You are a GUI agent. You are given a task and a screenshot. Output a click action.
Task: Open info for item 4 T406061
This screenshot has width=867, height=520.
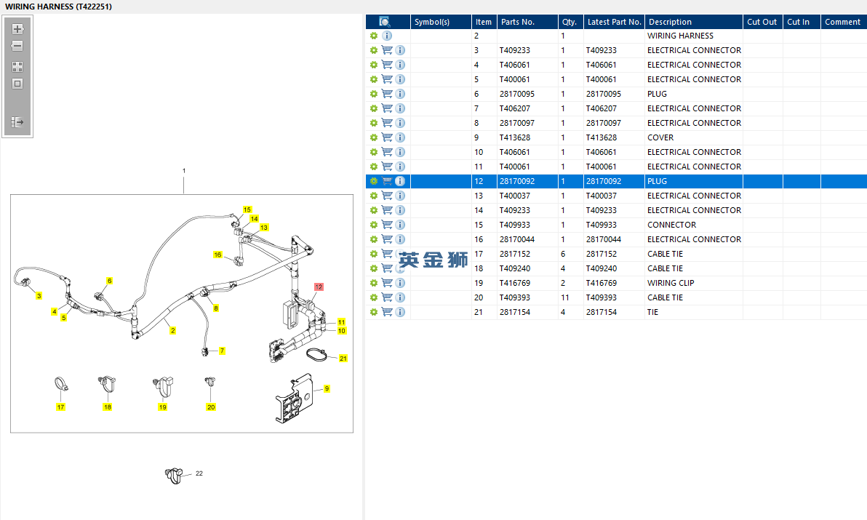pos(400,65)
